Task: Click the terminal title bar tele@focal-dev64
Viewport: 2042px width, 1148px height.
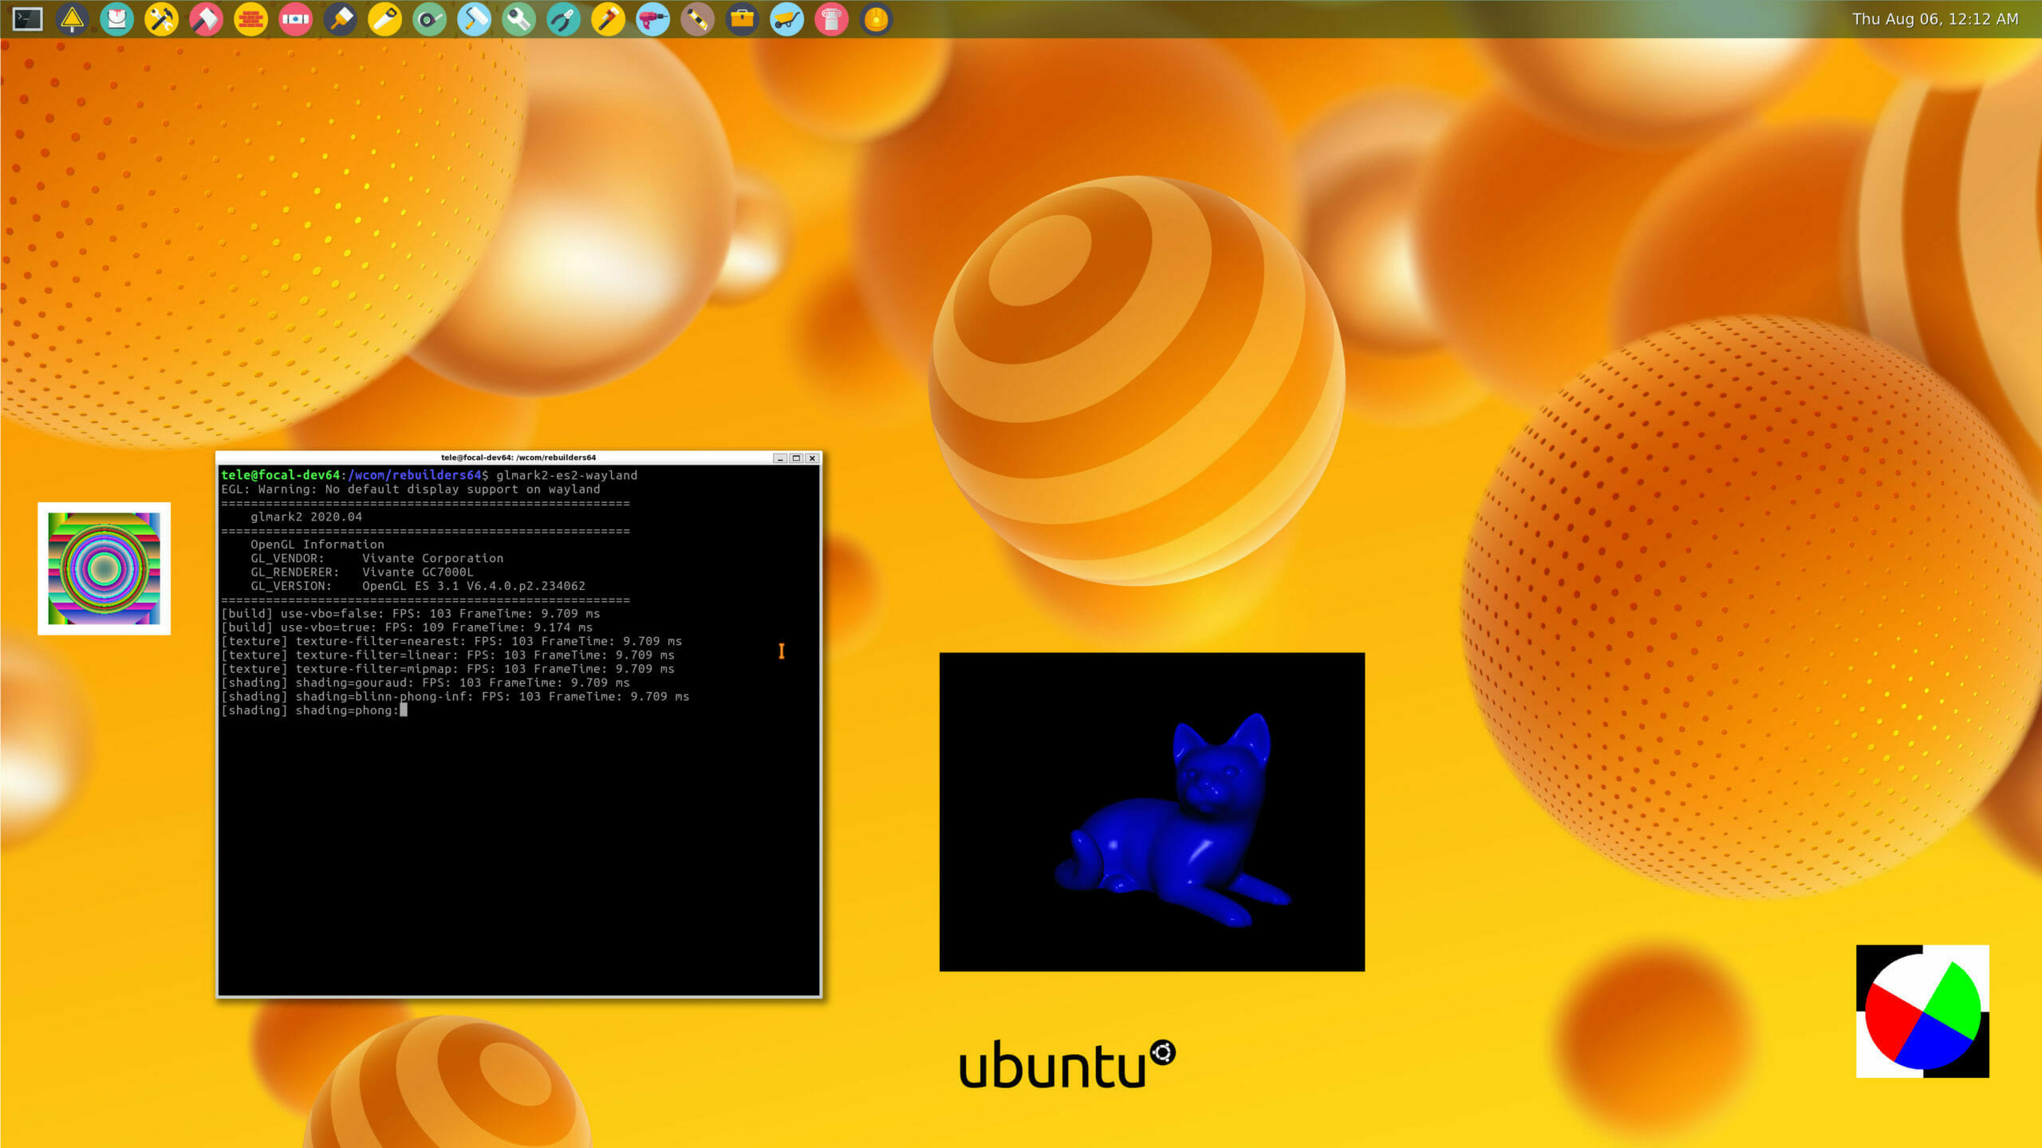Action: [x=518, y=458]
